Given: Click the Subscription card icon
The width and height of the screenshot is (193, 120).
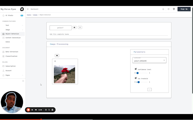Looking at the screenshot, I should tap(3, 66).
